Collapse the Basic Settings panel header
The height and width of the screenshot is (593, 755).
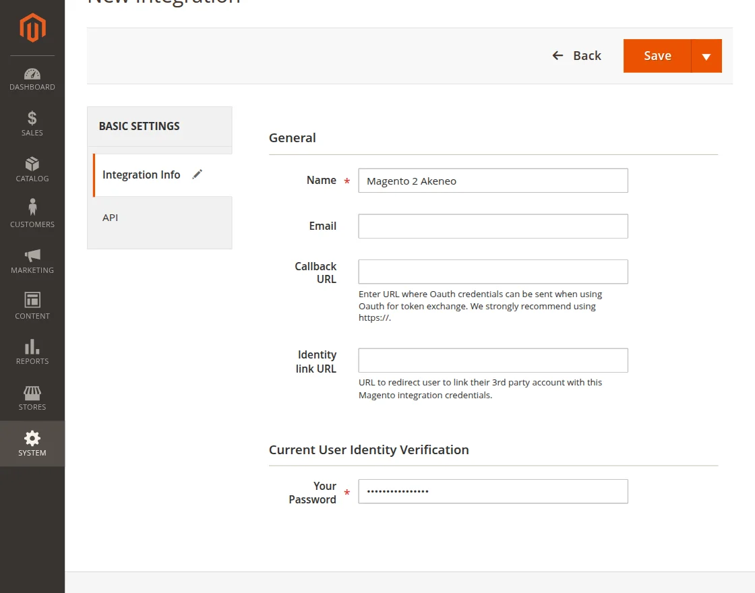pos(160,126)
